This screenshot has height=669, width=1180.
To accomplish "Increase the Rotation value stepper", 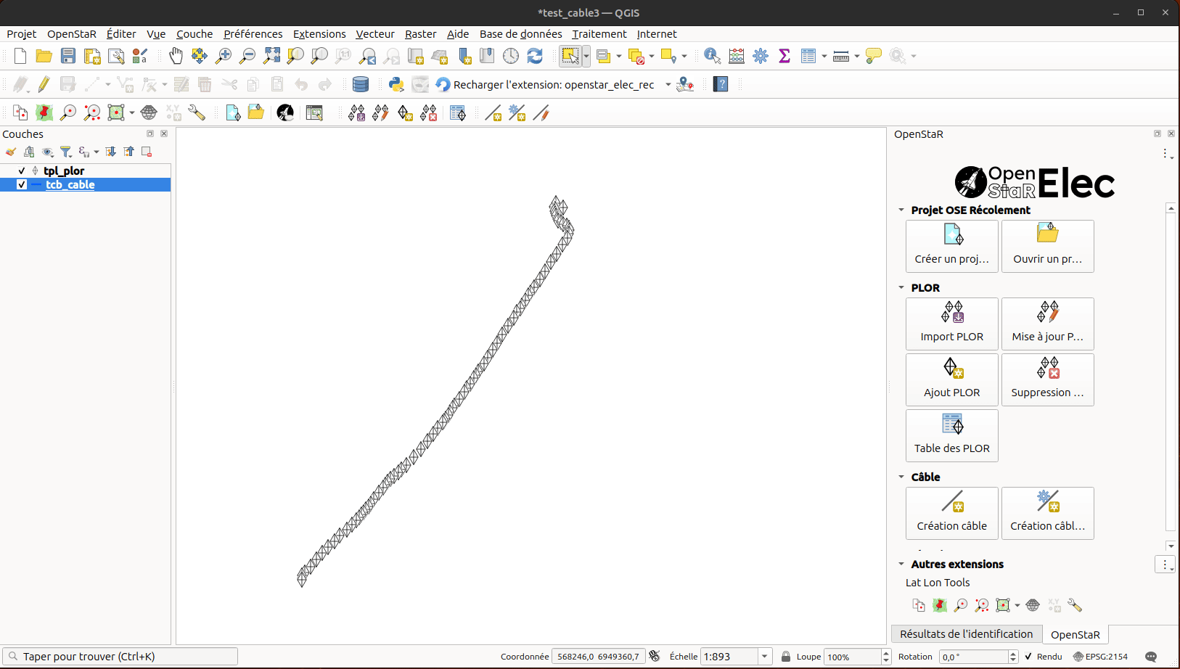I will pos(1014,653).
